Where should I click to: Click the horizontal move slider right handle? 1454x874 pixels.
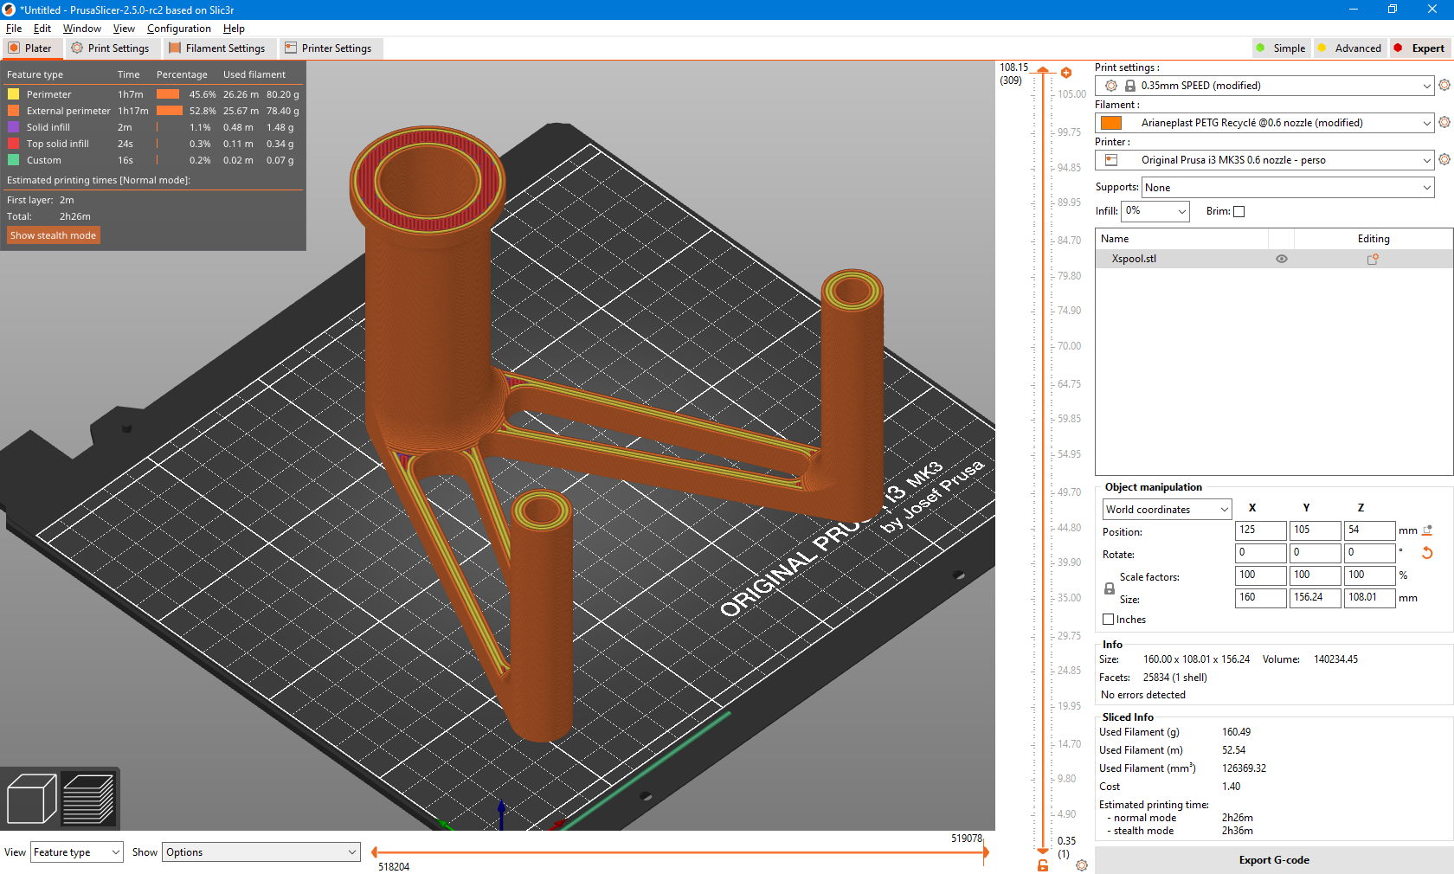pyautogui.click(x=985, y=852)
